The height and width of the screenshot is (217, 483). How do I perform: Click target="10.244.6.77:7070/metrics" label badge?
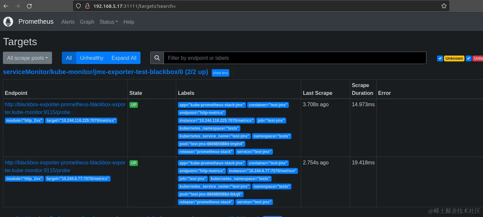tap(78, 179)
